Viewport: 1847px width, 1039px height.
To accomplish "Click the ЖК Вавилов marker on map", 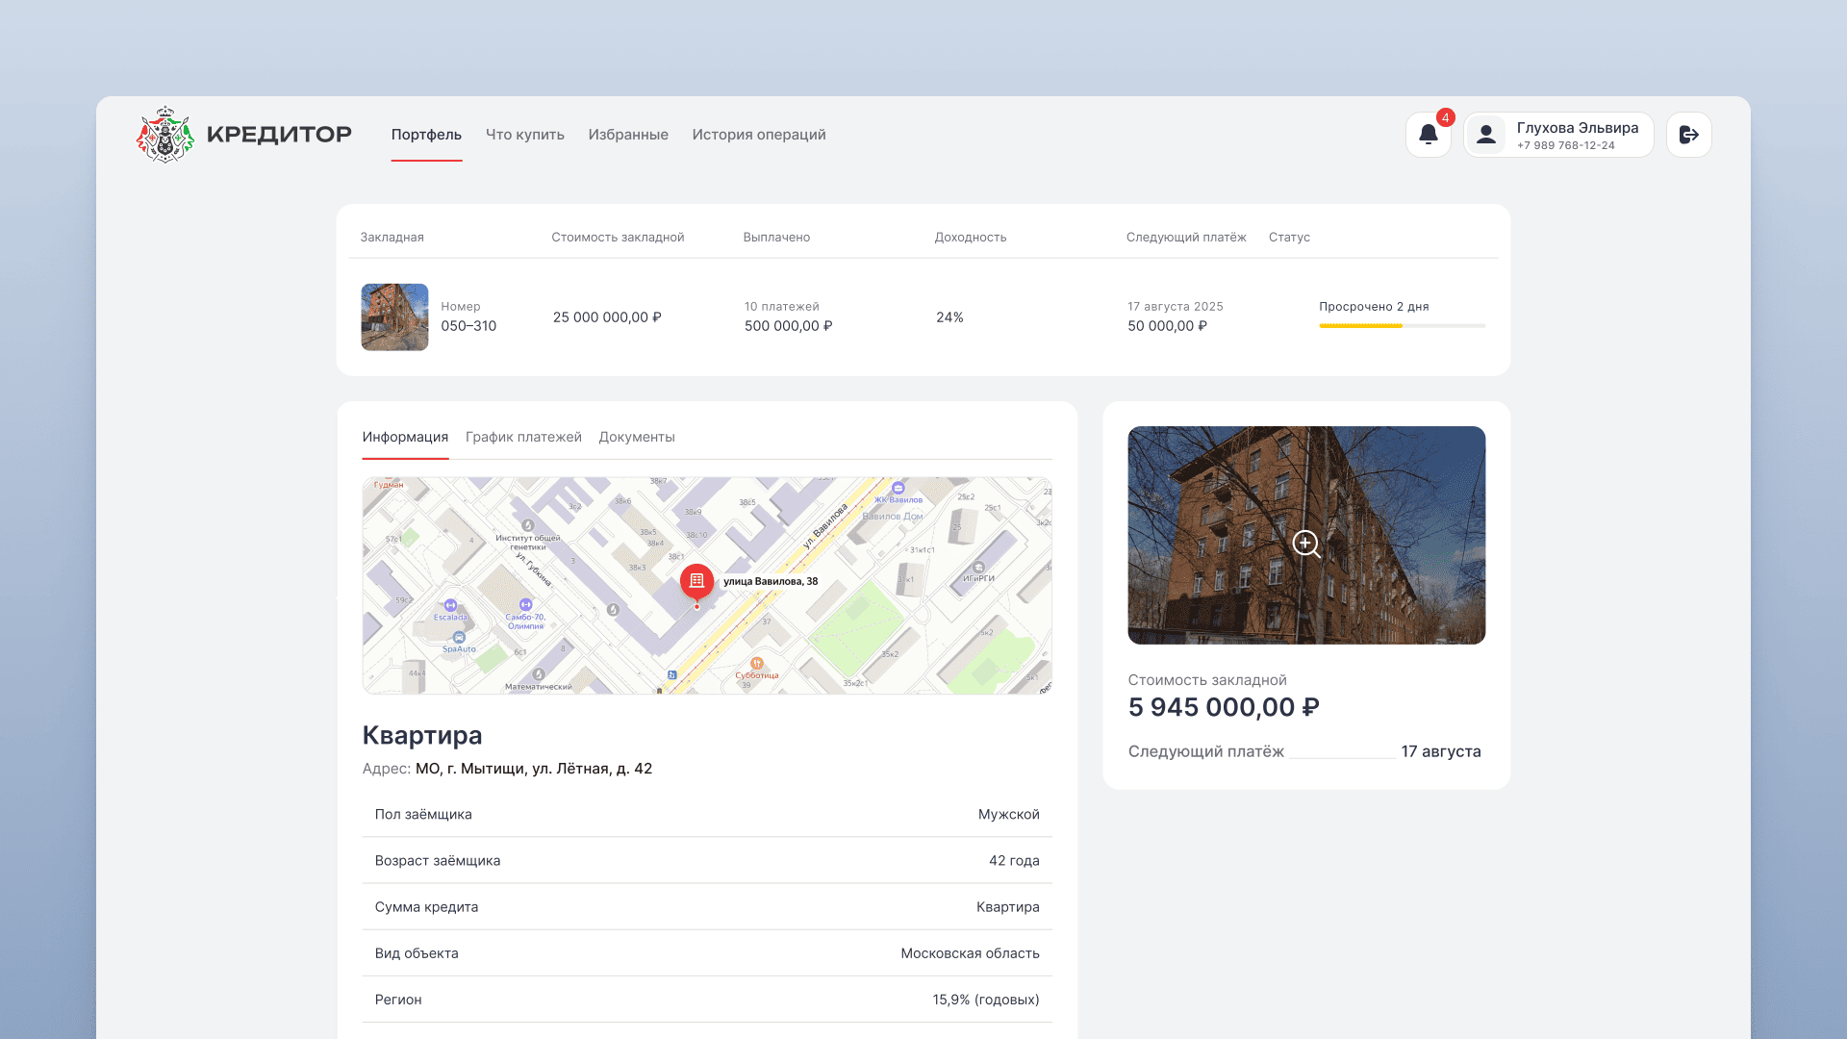I will pyautogui.click(x=898, y=489).
